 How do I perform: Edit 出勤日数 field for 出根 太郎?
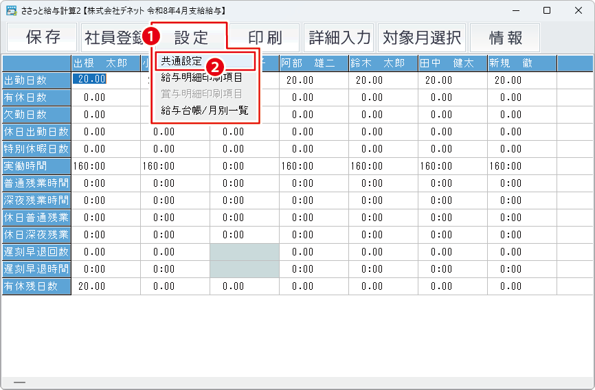coord(106,80)
